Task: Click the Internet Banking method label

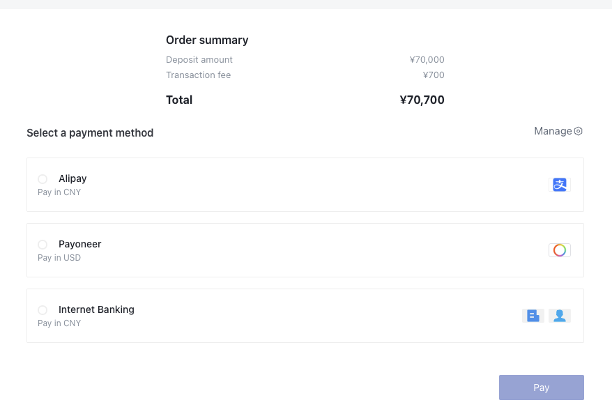Action: (96, 309)
